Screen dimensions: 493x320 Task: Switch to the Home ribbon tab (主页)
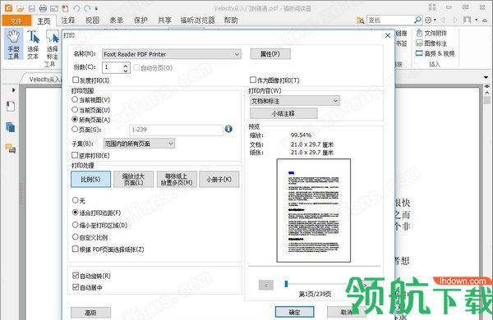[44, 21]
